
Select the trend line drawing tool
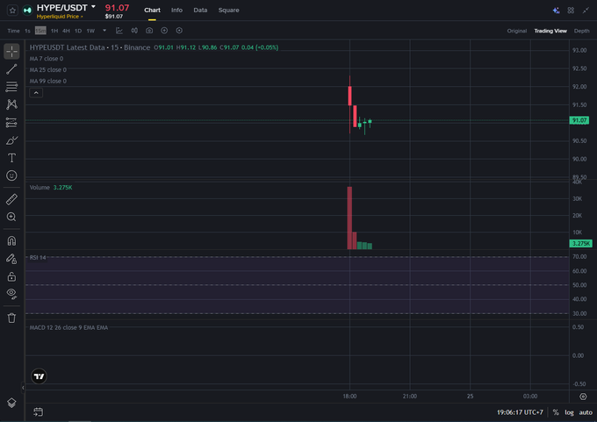point(11,69)
